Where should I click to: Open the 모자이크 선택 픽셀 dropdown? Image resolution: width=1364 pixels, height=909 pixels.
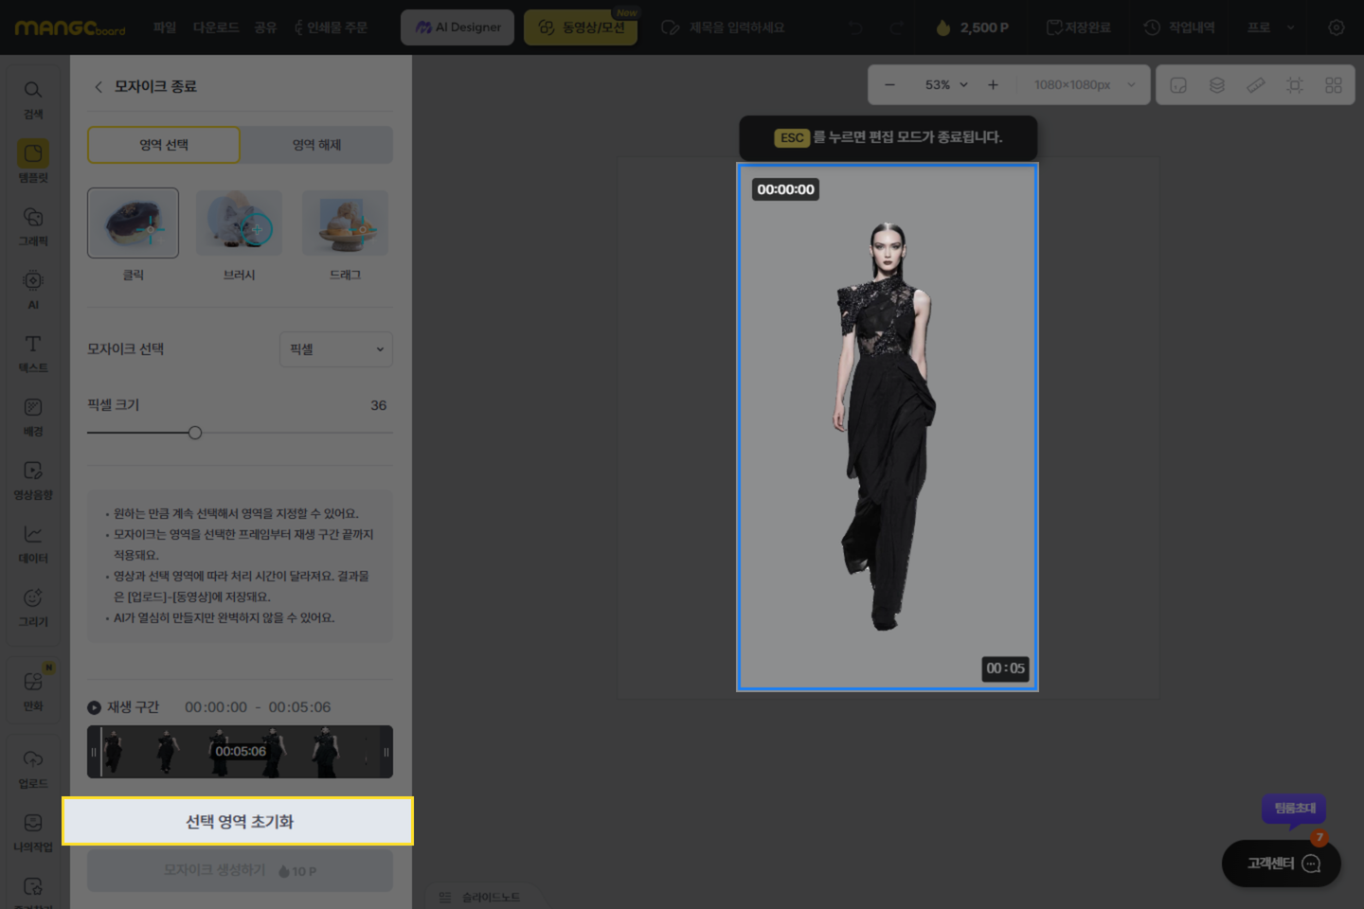(x=336, y=349)
